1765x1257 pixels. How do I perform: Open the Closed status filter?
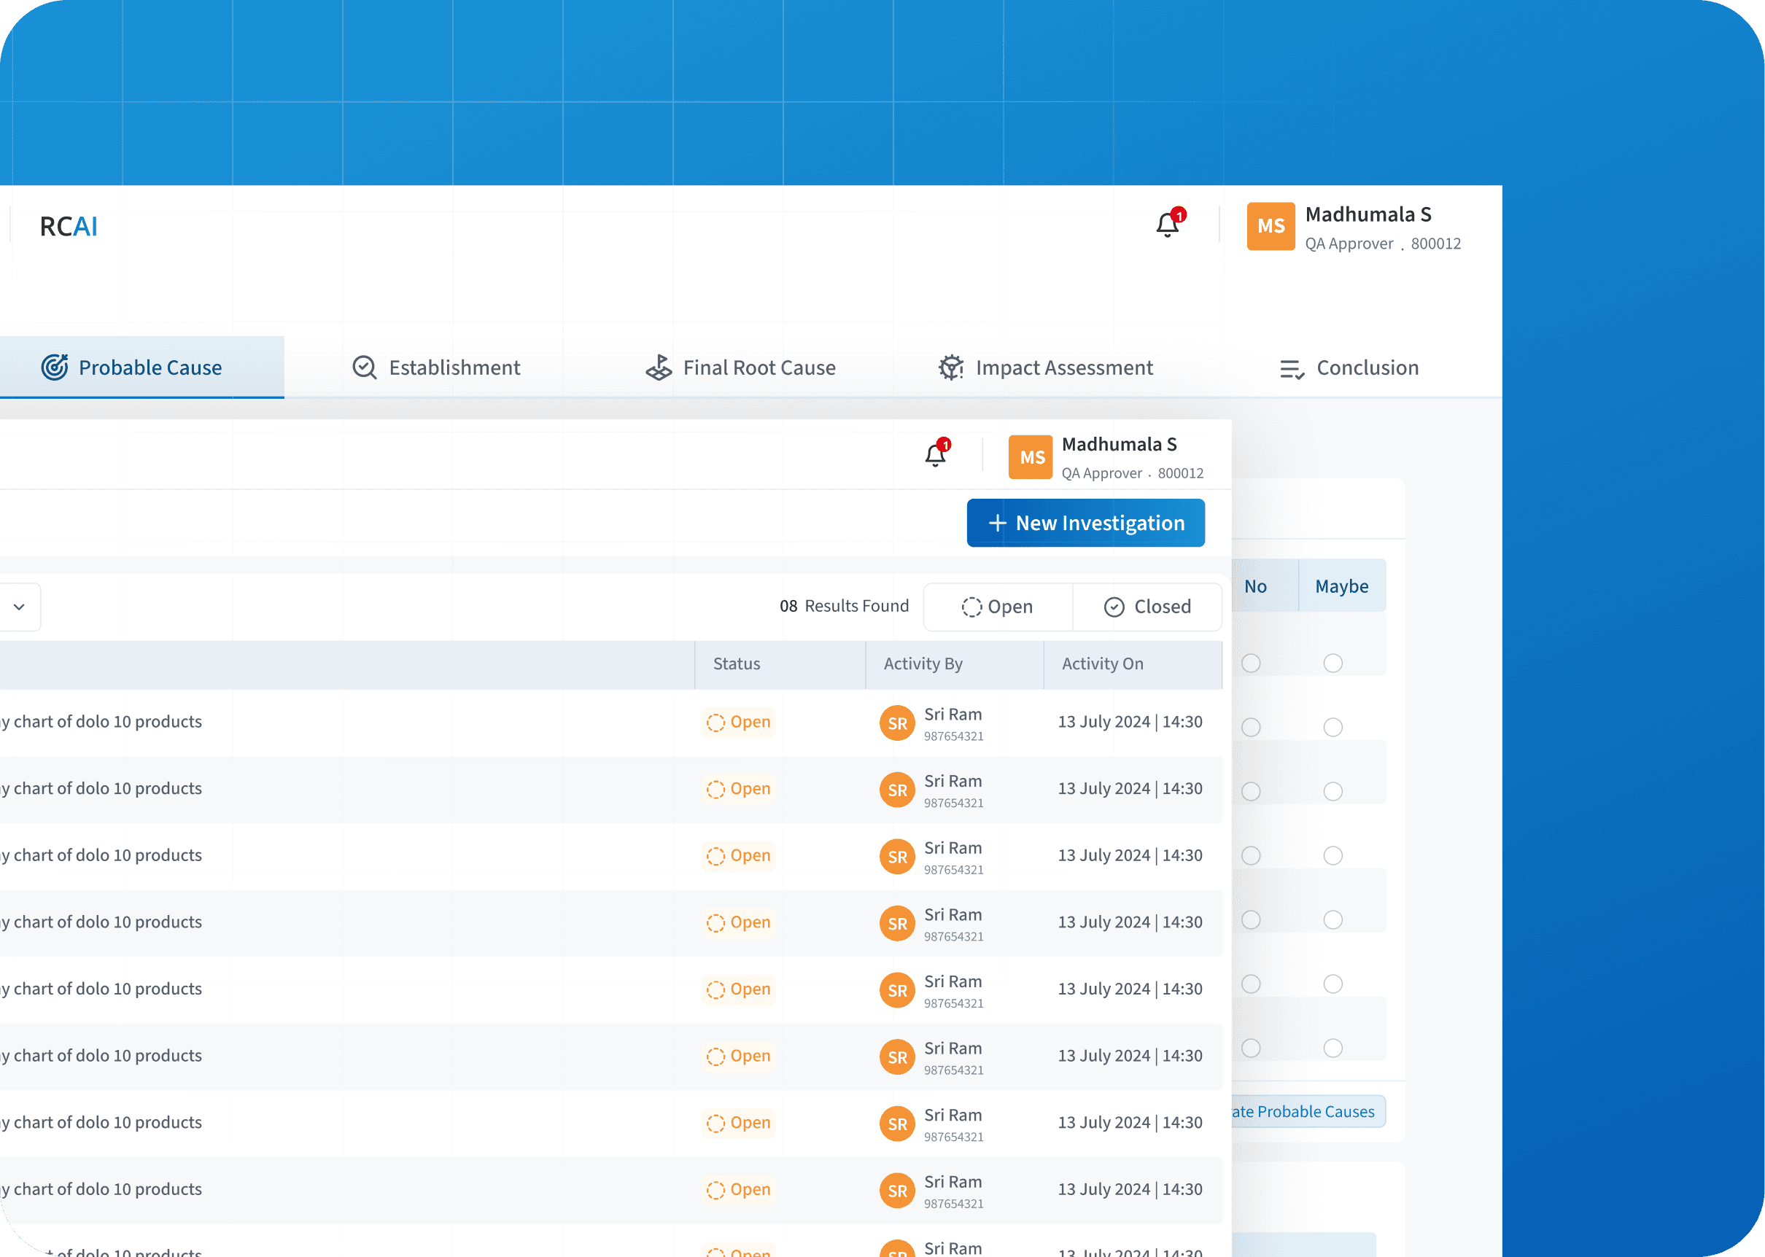click(1148, 607)
